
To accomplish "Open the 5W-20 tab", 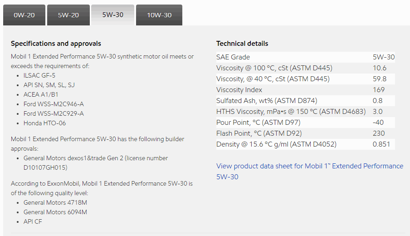I will (x=68, y=15).
